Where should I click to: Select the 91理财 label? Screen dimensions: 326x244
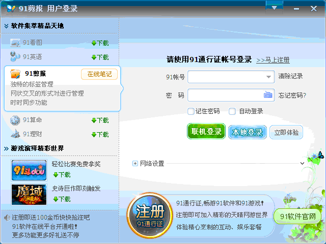[33, 134]
